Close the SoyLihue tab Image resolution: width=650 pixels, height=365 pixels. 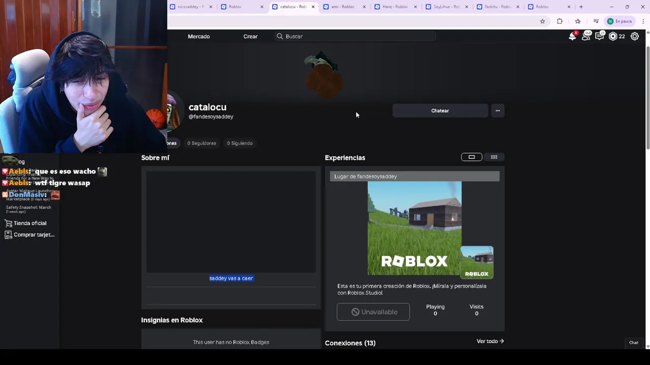[x=467, y=7]
